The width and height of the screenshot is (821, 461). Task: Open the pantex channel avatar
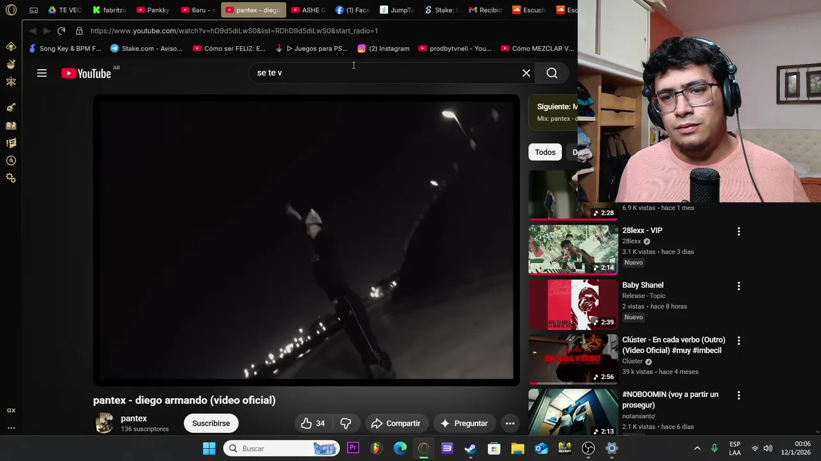click(x=104, y=423)
